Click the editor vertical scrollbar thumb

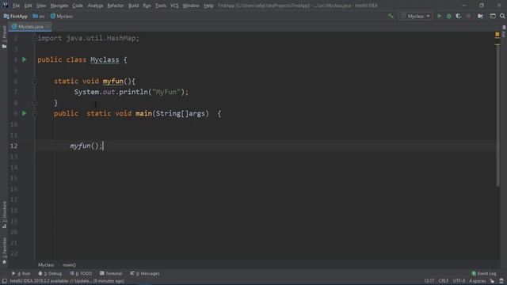[x=497, y=115]
